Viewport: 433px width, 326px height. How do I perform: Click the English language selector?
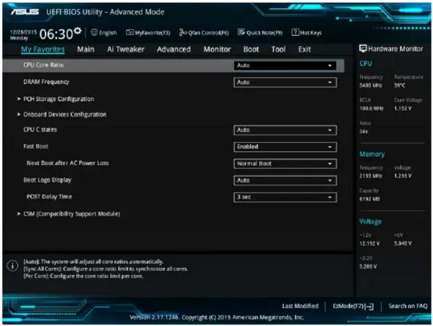click(108, 33)
